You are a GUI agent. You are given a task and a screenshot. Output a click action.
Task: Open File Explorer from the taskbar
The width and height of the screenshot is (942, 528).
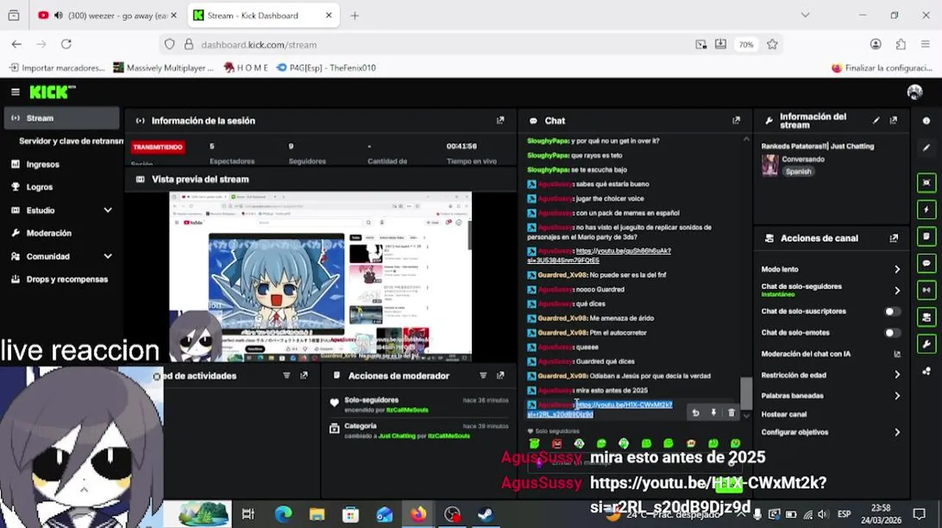(317, 515)
